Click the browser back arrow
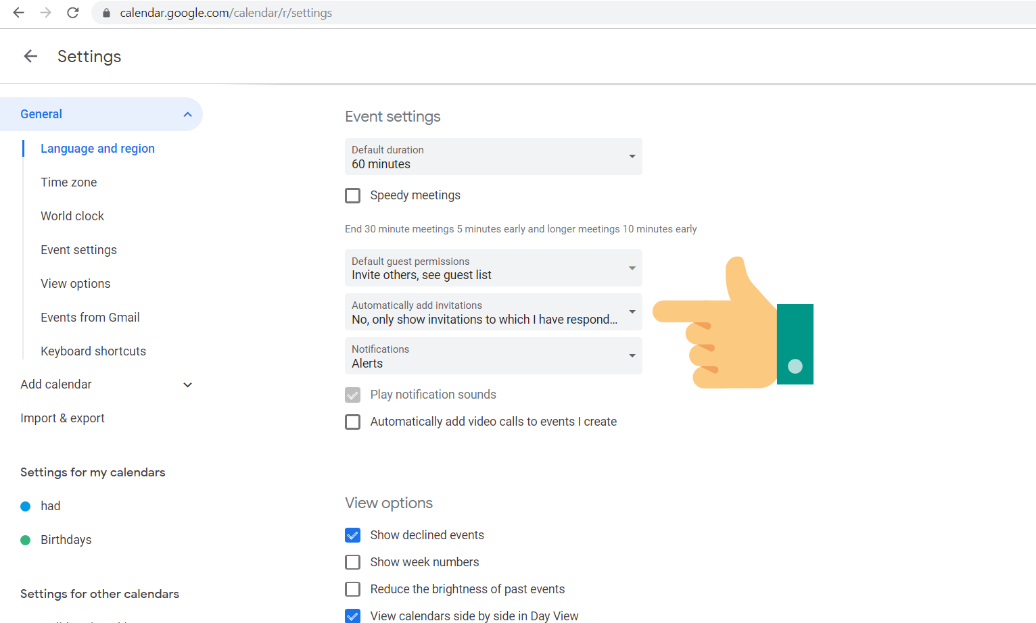Screen dimensions: 1036x623 coord(19,13)
